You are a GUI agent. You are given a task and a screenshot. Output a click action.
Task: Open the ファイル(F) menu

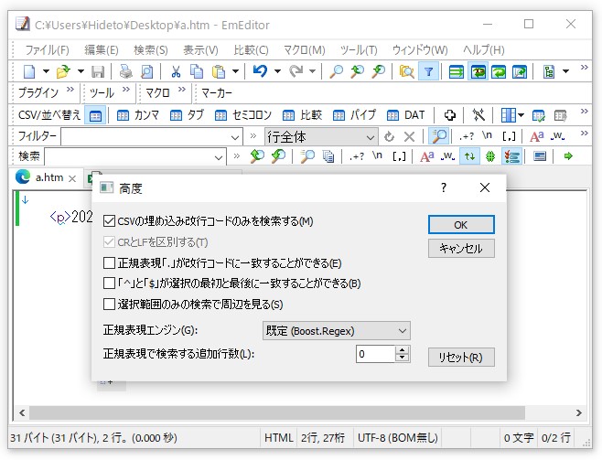tap(47, 50)
